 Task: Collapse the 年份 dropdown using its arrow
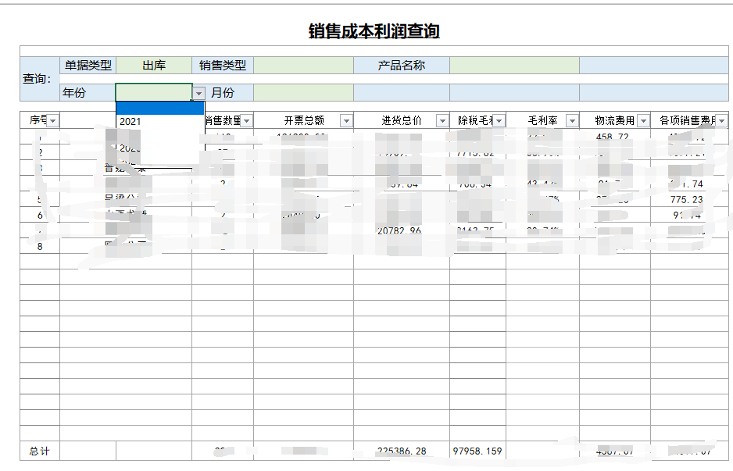199,93
